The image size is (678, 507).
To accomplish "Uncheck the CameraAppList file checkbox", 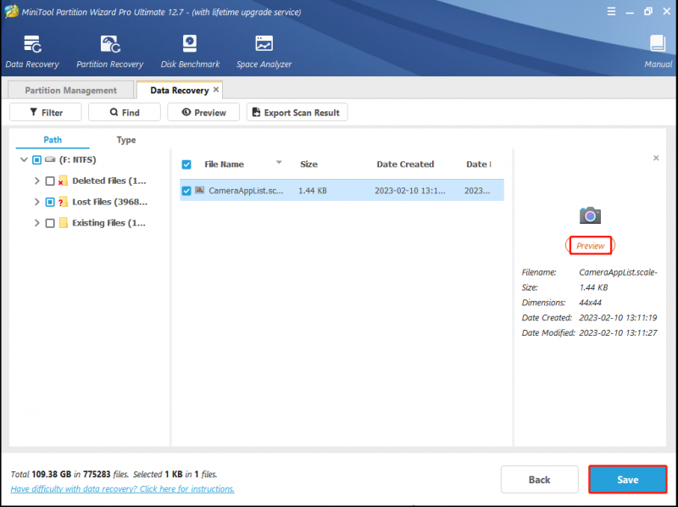I will [186, 191].
